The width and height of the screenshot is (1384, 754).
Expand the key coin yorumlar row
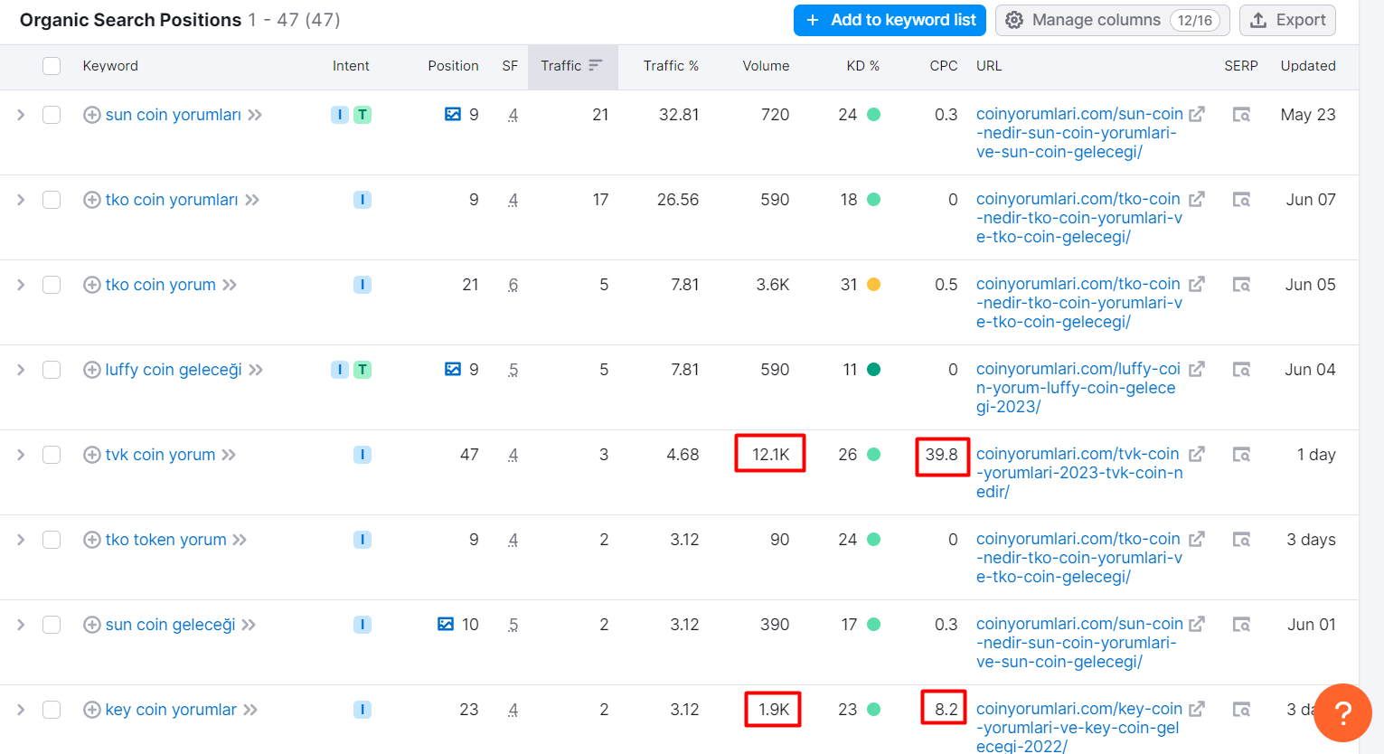point(21,710)
